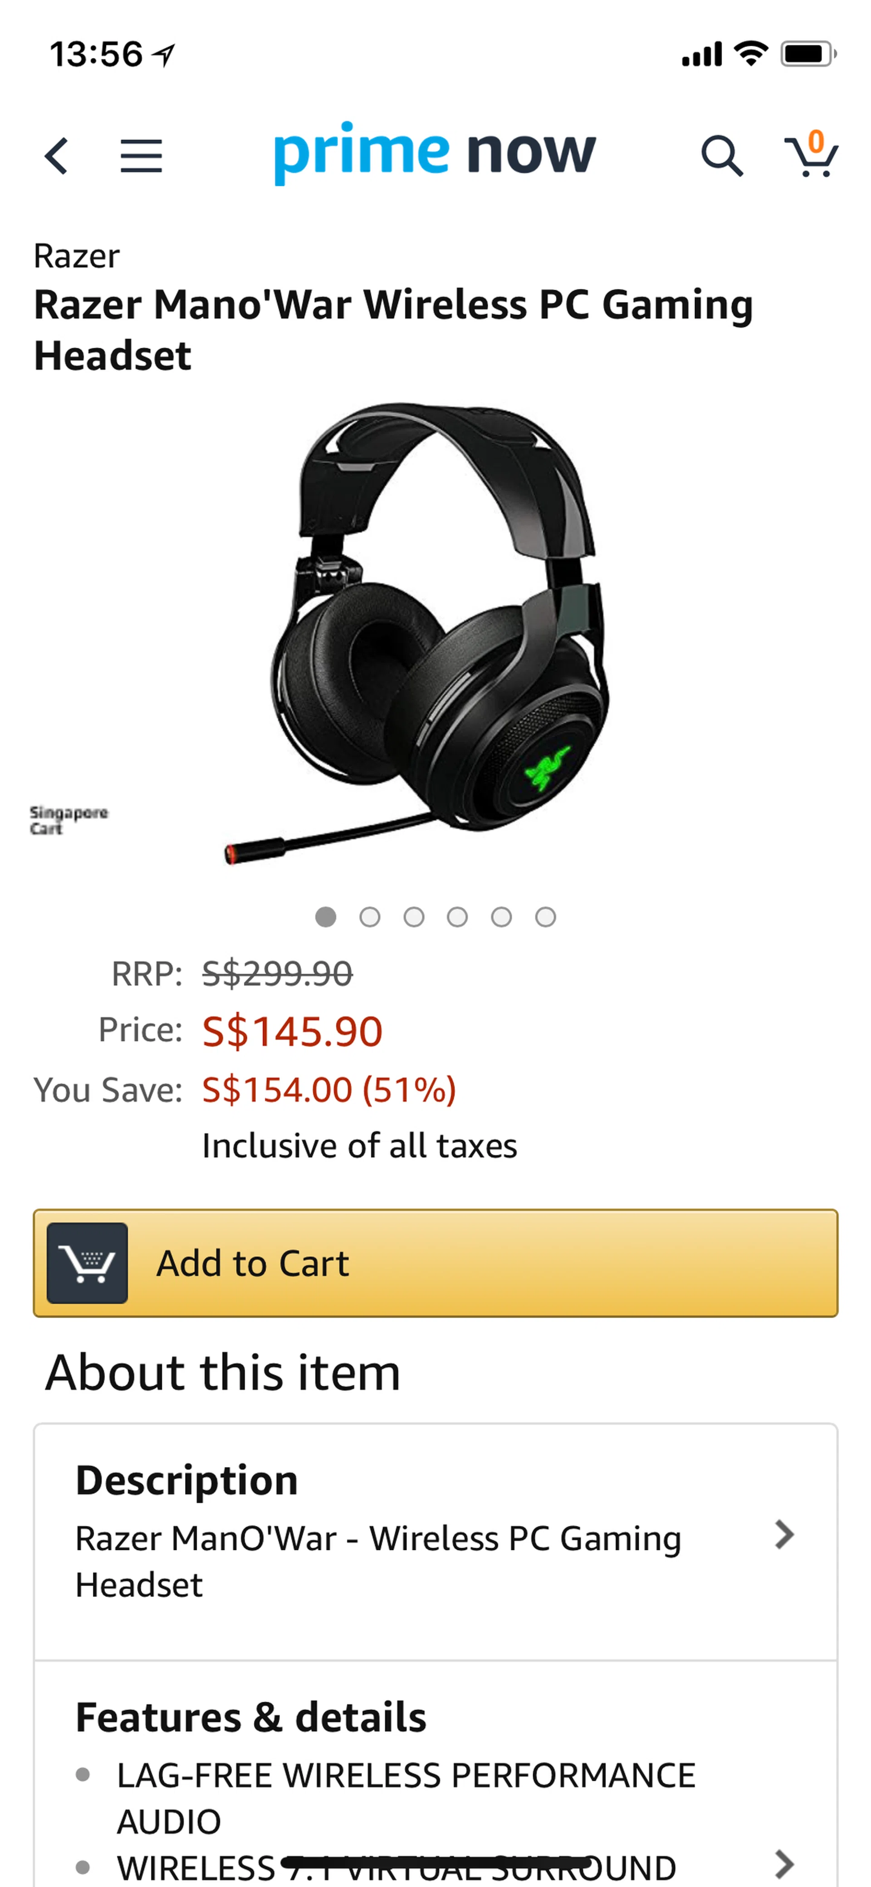Tap the Prime Now logo
Screen dimensions: 871x1887
[x=435, y=153]
